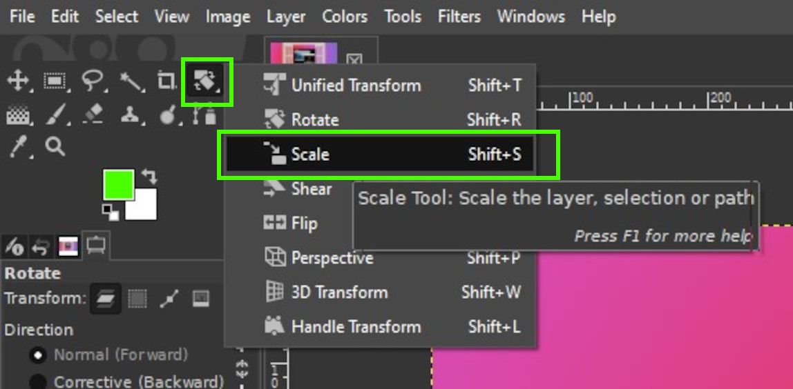Select the Eraser tool
793x389 pixels.
pos(92,115)
